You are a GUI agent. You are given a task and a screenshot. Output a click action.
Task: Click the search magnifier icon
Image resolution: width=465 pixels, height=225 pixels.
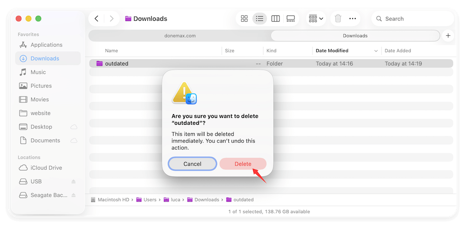379,19
